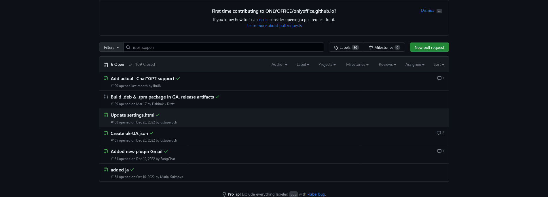Open the Filters dropdown
Viewport: 548px width, 197px height.
point(111,47)
